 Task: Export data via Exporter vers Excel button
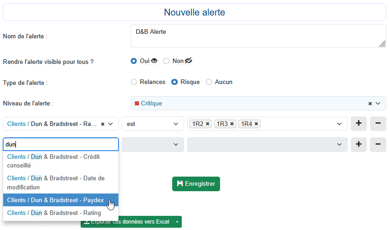[x=127, y=222]
